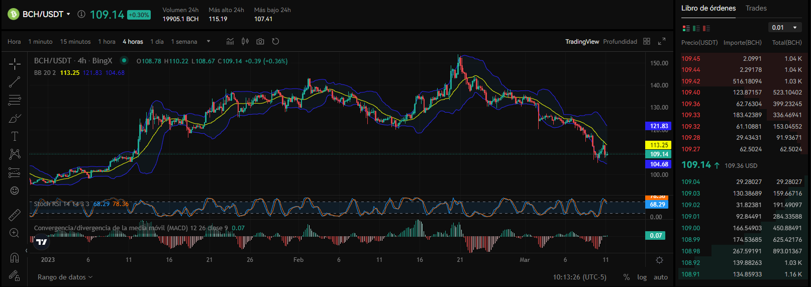811x287 pixels.
Task: Take a chart snapshot with camera icon
Action: 260,42
